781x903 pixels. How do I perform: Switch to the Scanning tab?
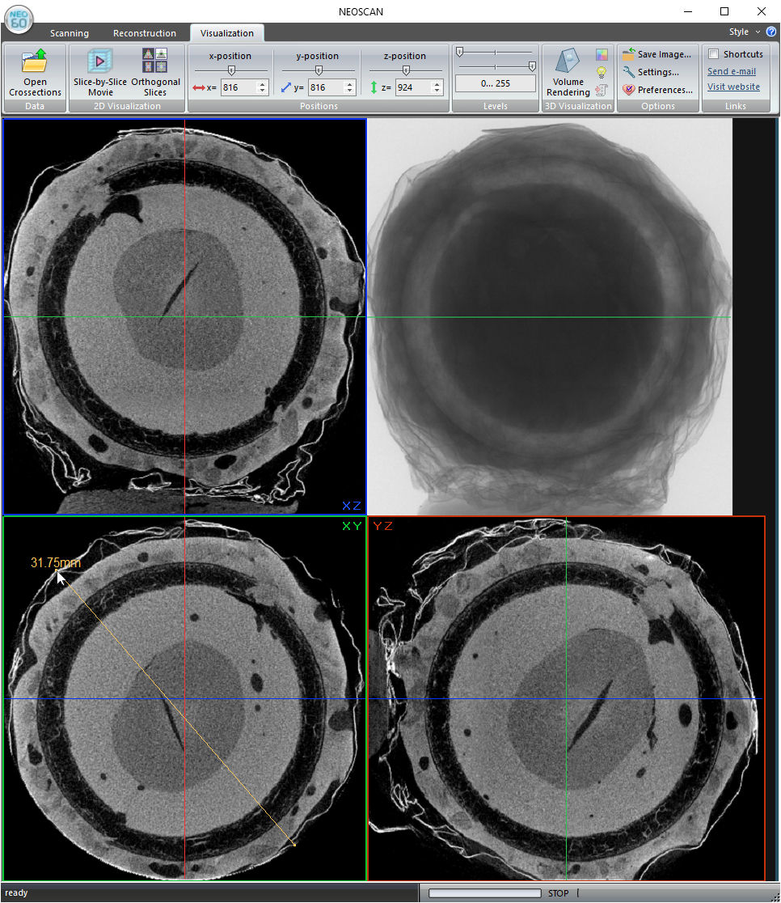tap(70, 33)
